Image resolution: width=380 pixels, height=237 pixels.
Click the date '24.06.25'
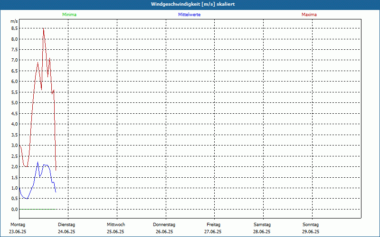point(66,232)
